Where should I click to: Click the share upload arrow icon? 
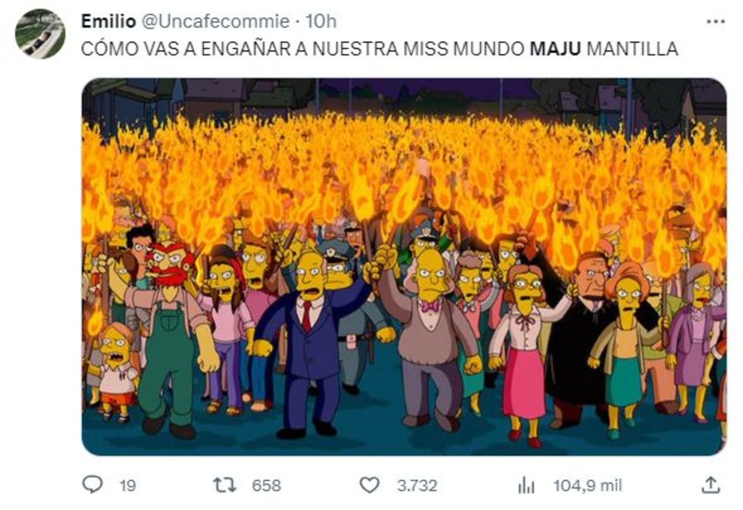point(710,486)
